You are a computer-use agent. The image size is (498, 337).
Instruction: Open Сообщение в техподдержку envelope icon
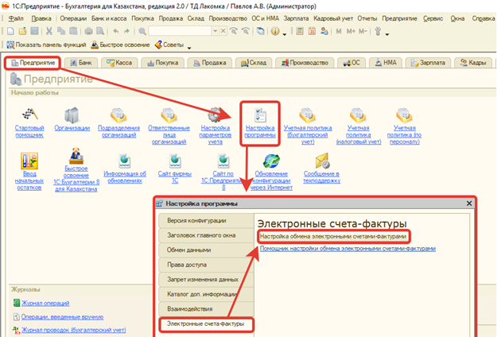click(x=322, y=161)
